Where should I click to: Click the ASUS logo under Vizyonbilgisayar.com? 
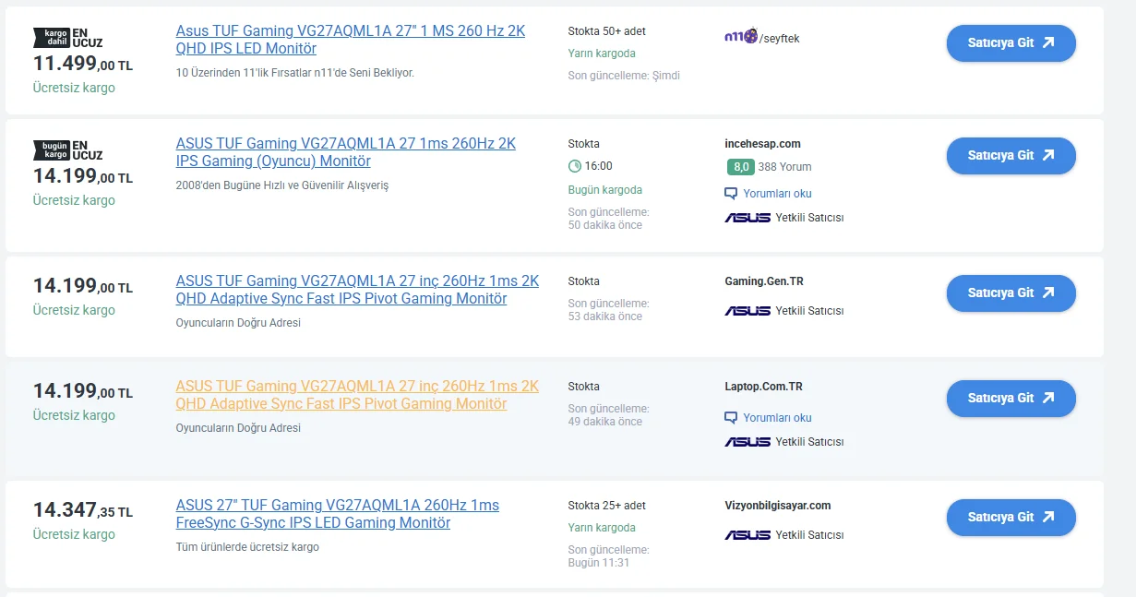747,535
